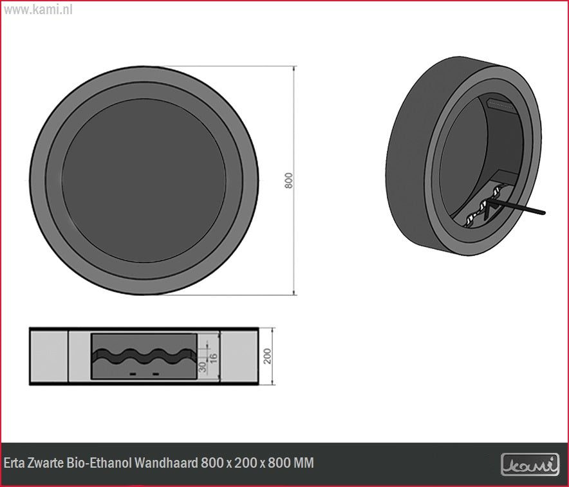Click the www.kami.nl website watermark
This screenshot has height=487, width=569.
point(37,11)
